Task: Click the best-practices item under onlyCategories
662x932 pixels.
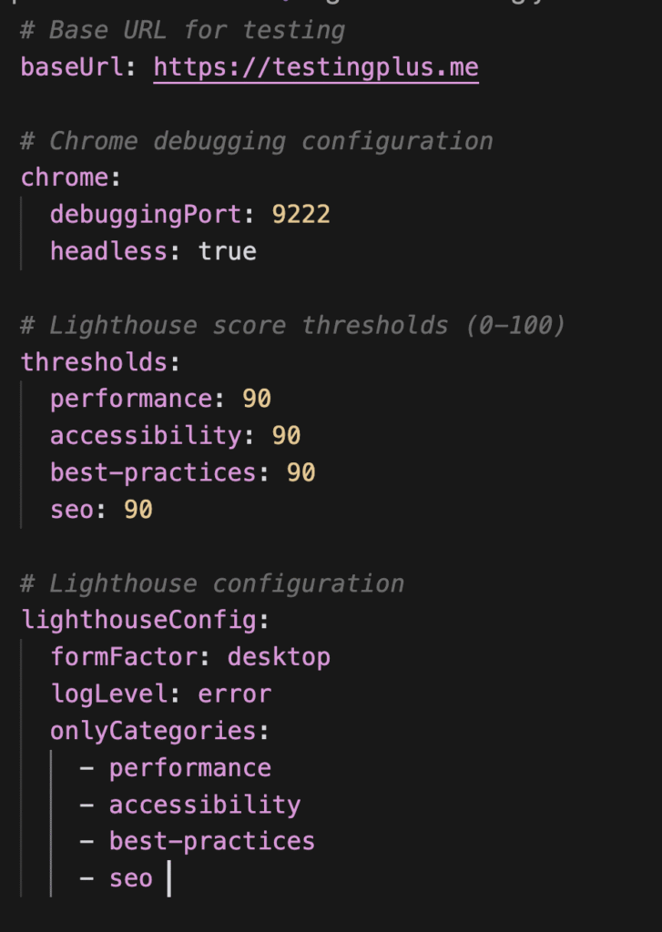Action: pos(211,841)
